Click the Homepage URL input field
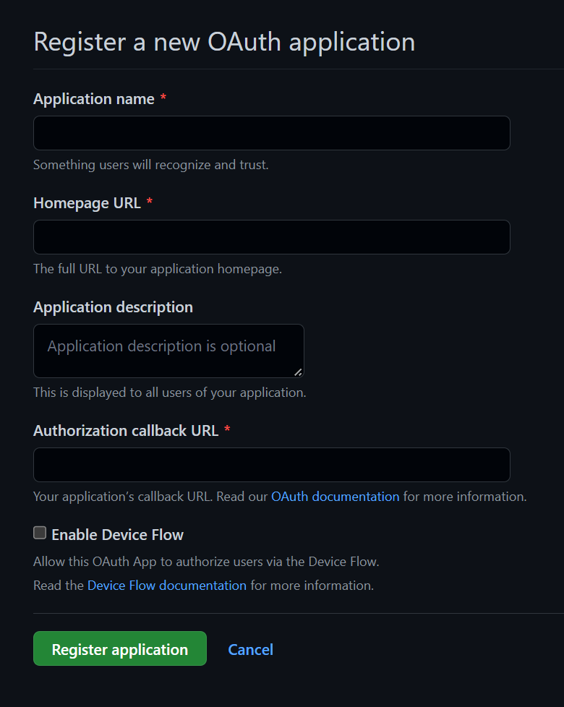564x707 pixels. (x=271, y=237)
